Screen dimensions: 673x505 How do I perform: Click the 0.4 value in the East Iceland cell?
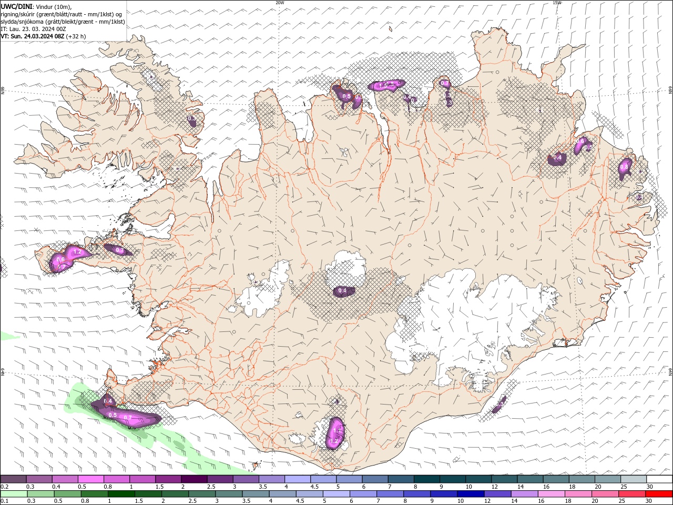[557, 158]
